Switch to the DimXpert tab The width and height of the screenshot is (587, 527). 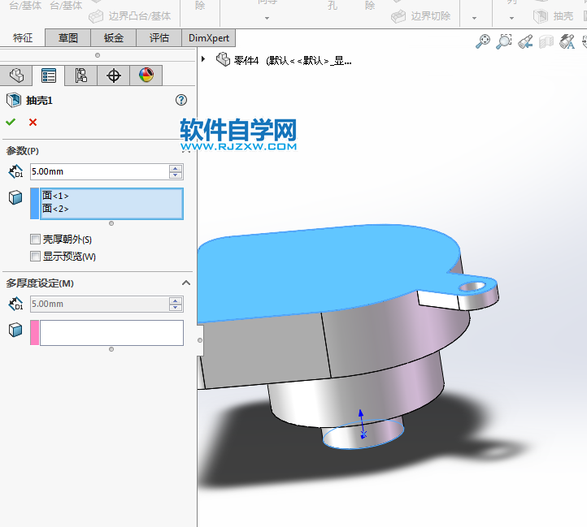click(209, 38)
